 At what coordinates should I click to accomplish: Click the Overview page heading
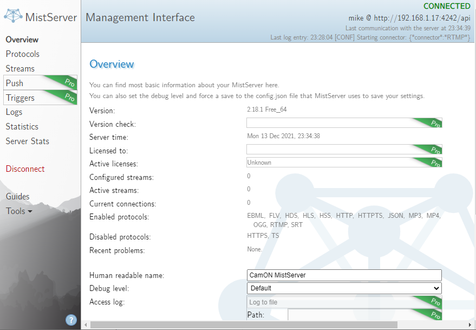pos(112,64)
